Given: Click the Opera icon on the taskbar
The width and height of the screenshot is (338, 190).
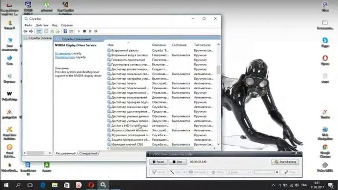Looking at the screenshot, I should (x=91, y=185).
